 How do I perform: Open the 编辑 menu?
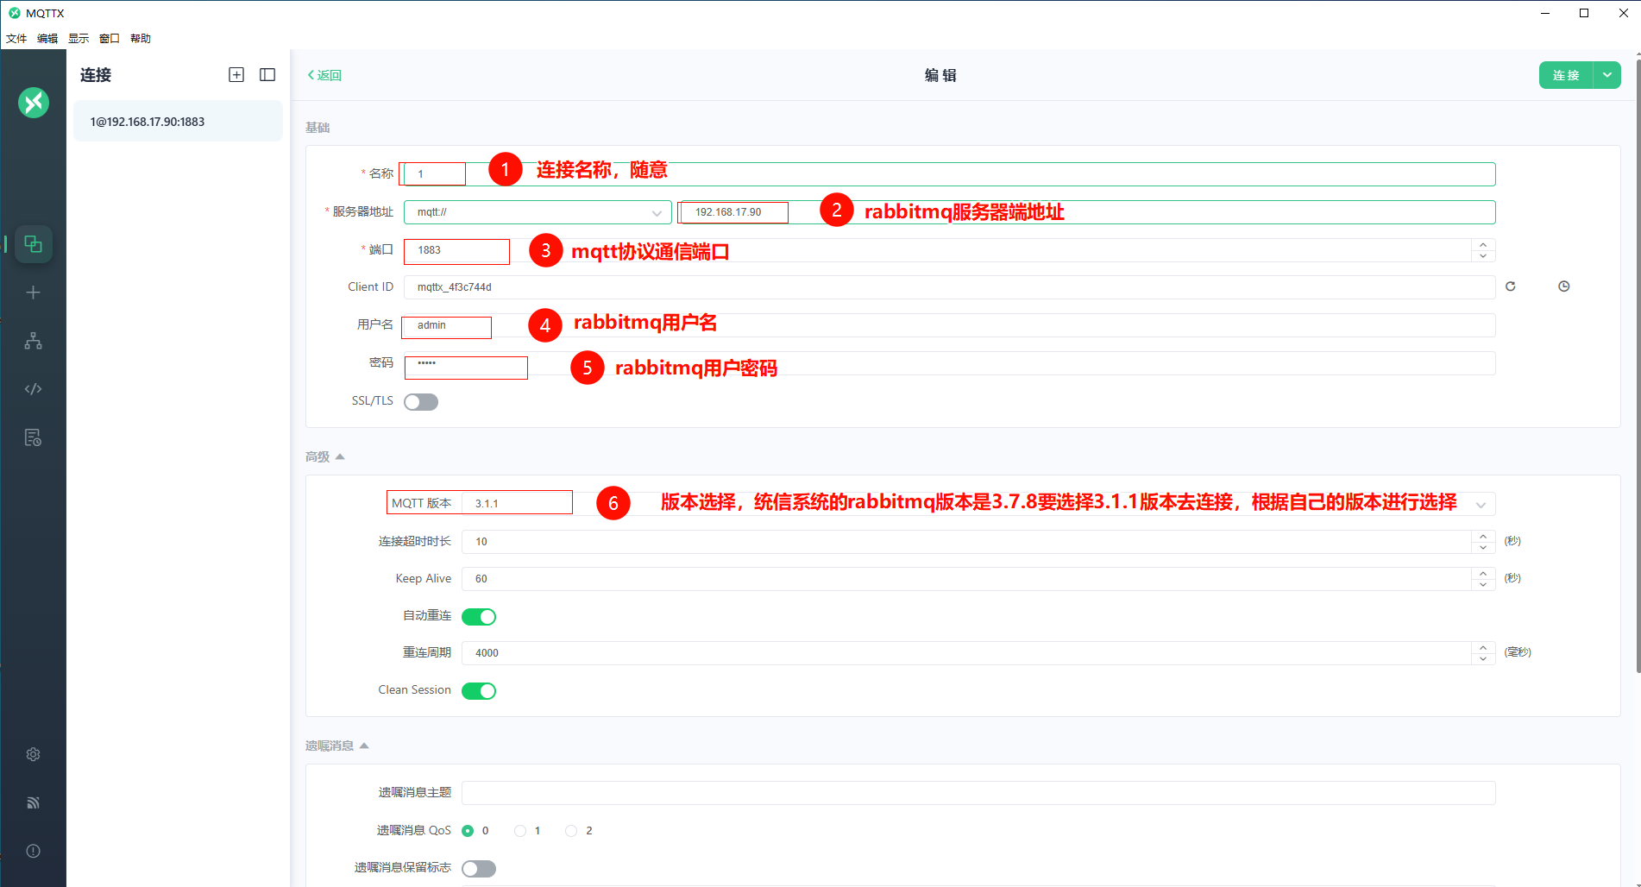point(47,39)
